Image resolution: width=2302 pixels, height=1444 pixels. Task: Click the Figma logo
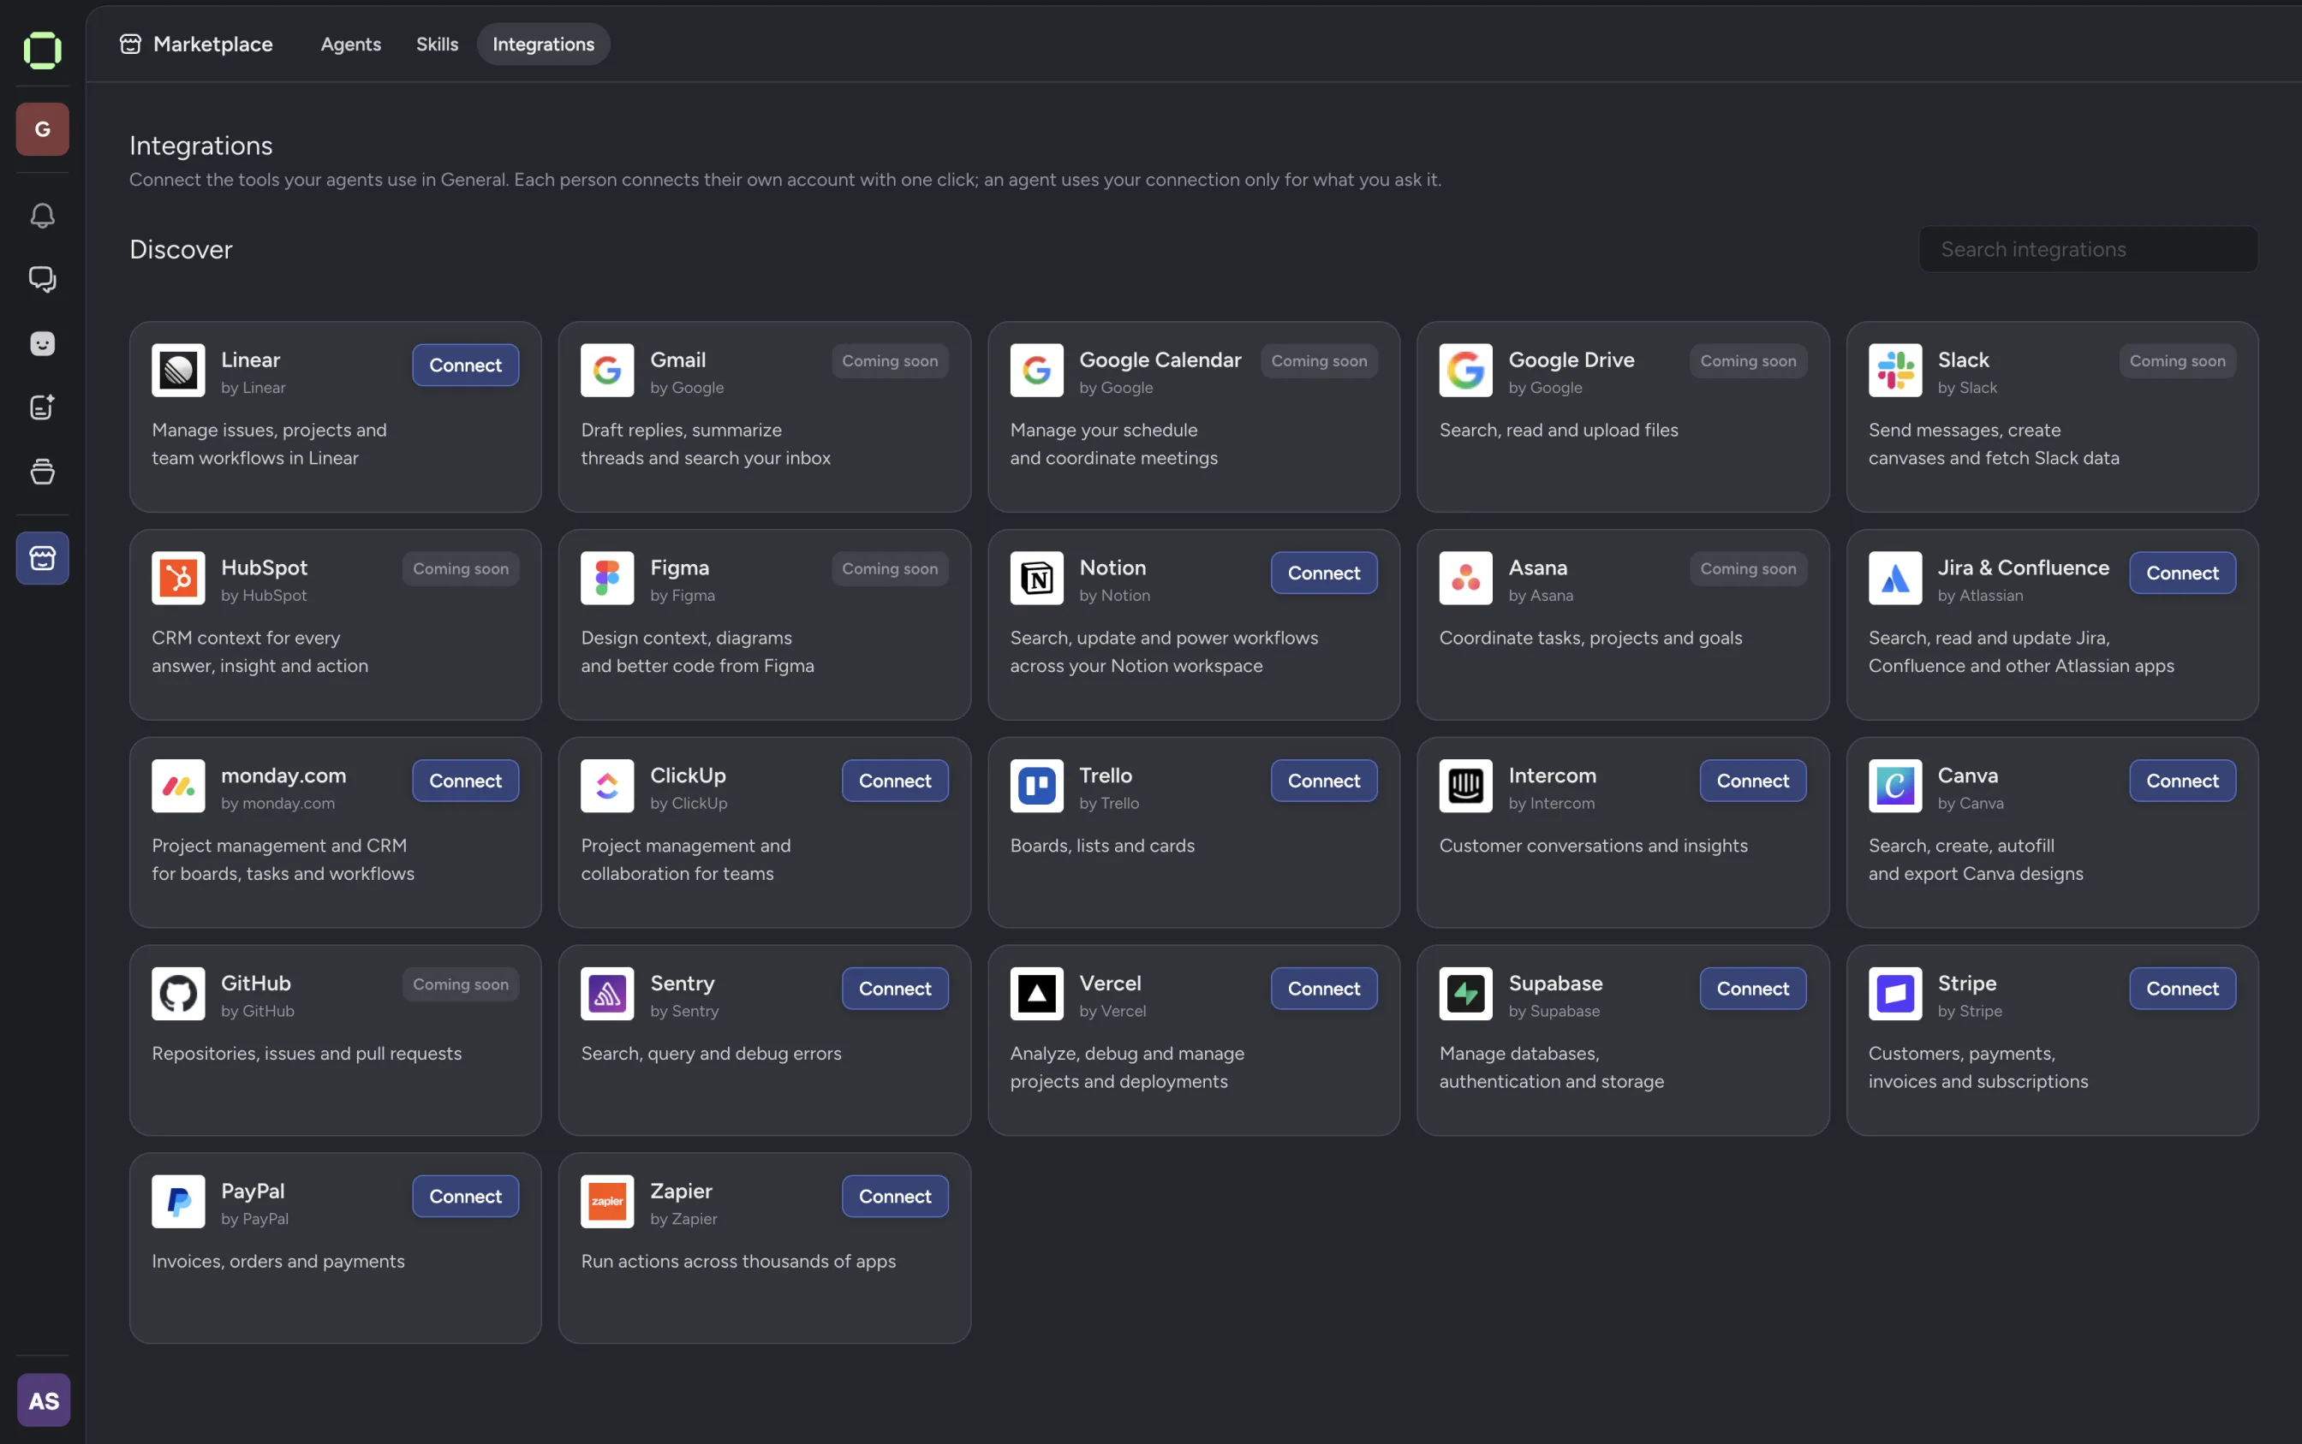click(x=608, y=578)
